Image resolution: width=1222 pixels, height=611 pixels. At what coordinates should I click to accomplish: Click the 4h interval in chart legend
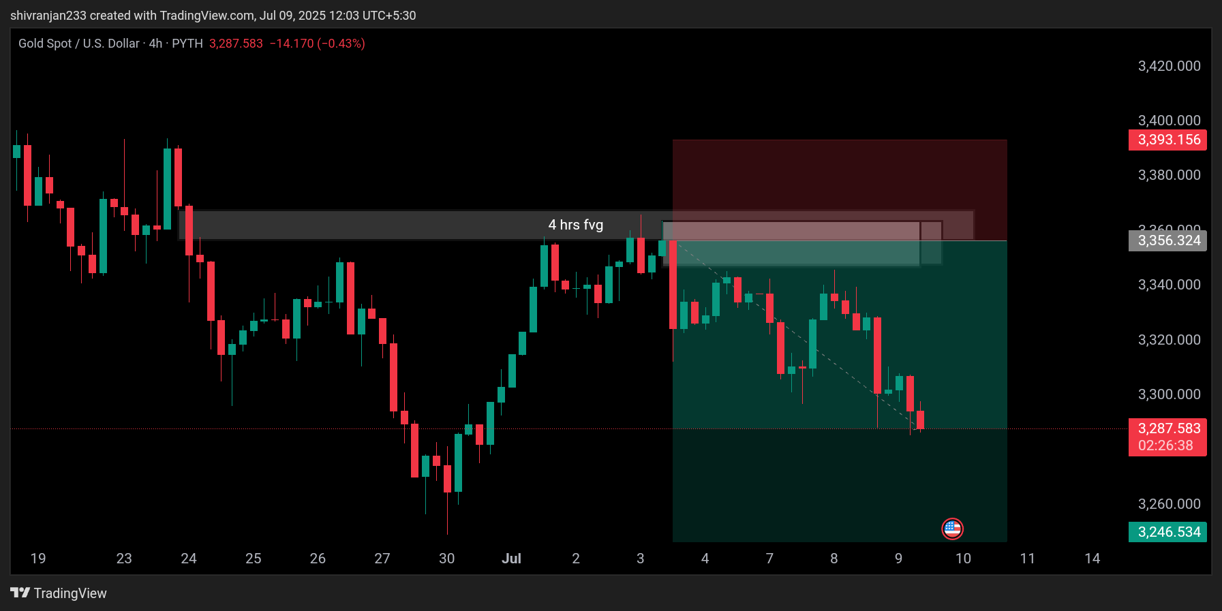tap(155, 44)
